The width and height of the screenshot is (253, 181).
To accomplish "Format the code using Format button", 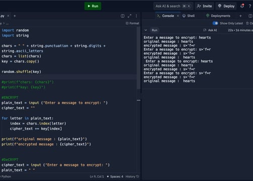I will point(132,23).
